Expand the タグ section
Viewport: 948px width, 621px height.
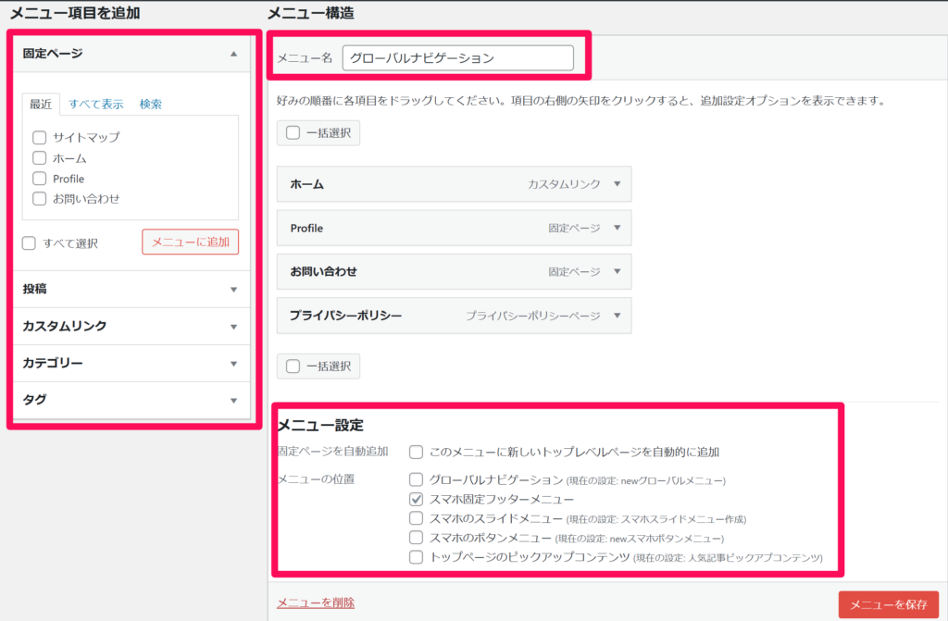click(x=234, y=401)
